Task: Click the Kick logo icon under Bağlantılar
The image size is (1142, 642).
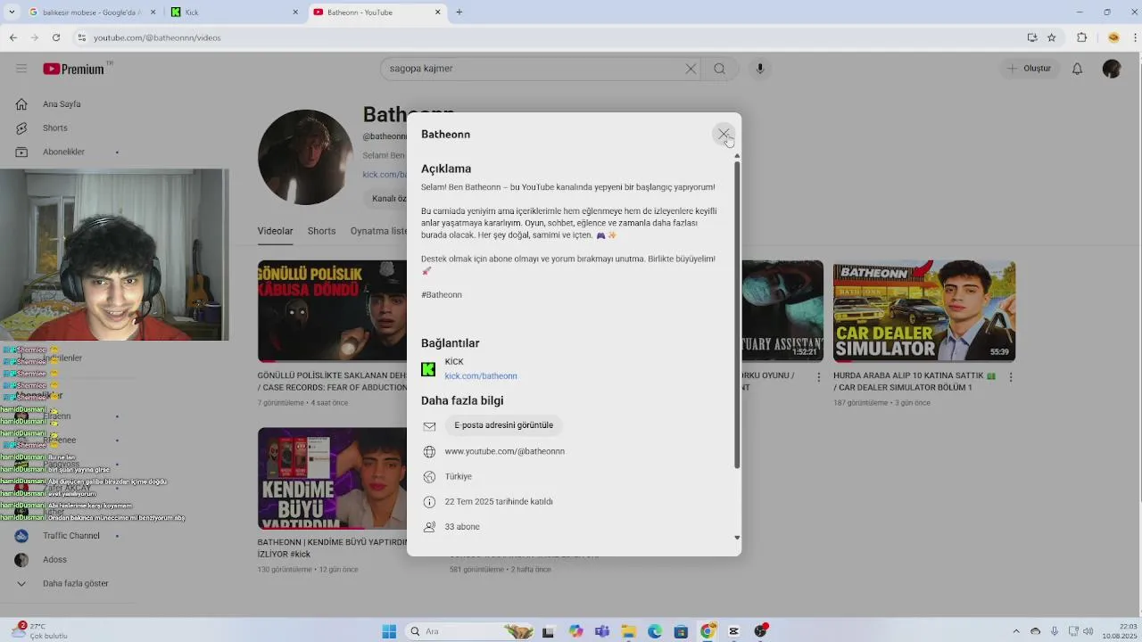Action: pos(428,369)
